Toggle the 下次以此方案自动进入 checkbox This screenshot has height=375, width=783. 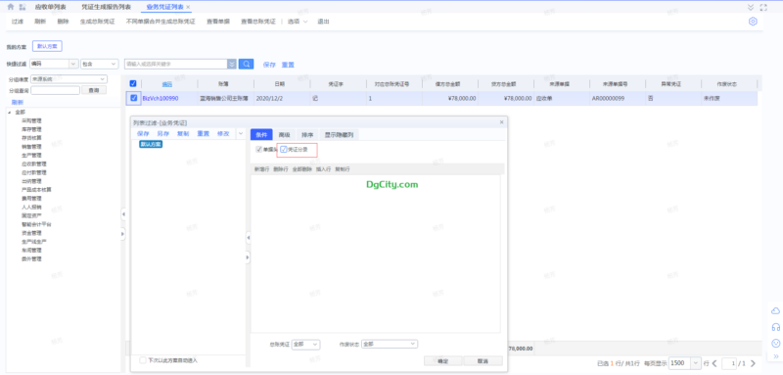coord(143,360)
